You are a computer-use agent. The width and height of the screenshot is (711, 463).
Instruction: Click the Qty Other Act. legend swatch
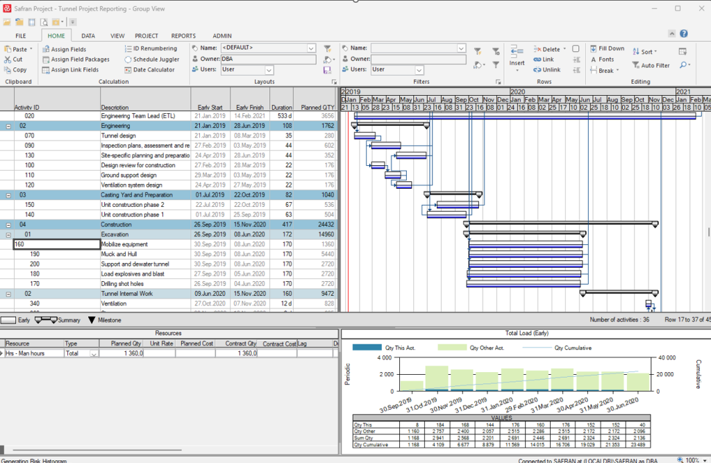click(451, 347)
